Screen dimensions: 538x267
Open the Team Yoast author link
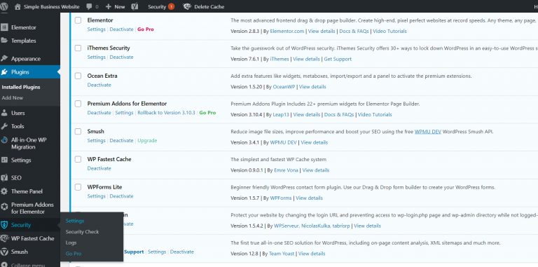282,254
